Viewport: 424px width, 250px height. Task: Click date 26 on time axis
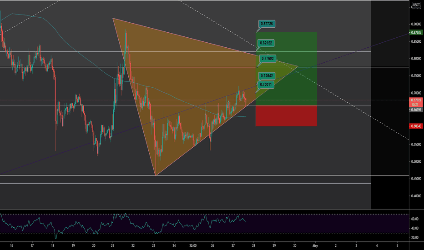[x=212, y=245]
